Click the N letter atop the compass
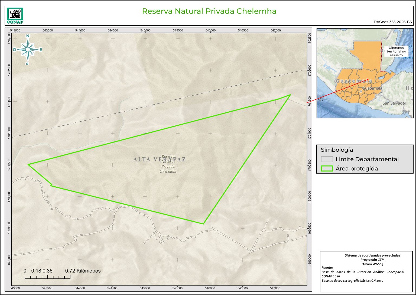416x295 pixels. pyautogui.click(x=28, y=36)
